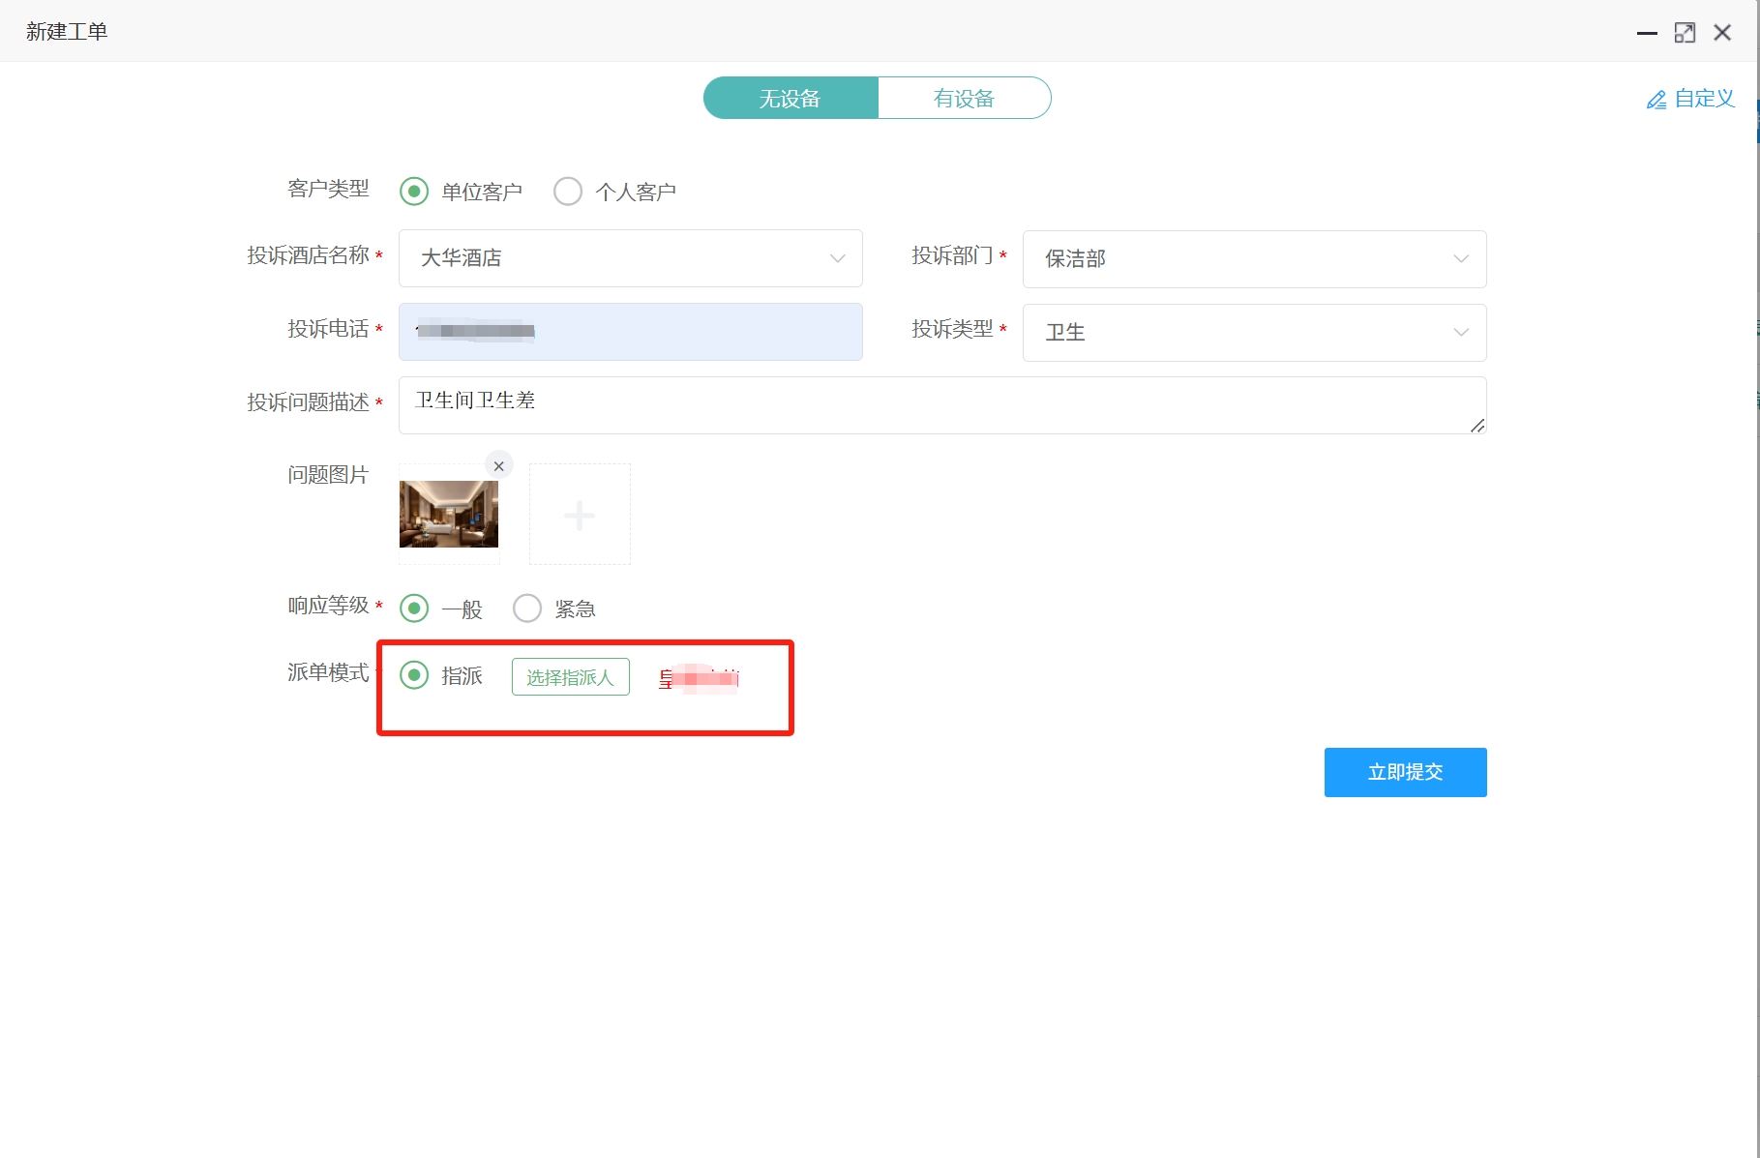Minimize the 新建工单 dialog
1760x1158 pixels.
click(1647, 33)
